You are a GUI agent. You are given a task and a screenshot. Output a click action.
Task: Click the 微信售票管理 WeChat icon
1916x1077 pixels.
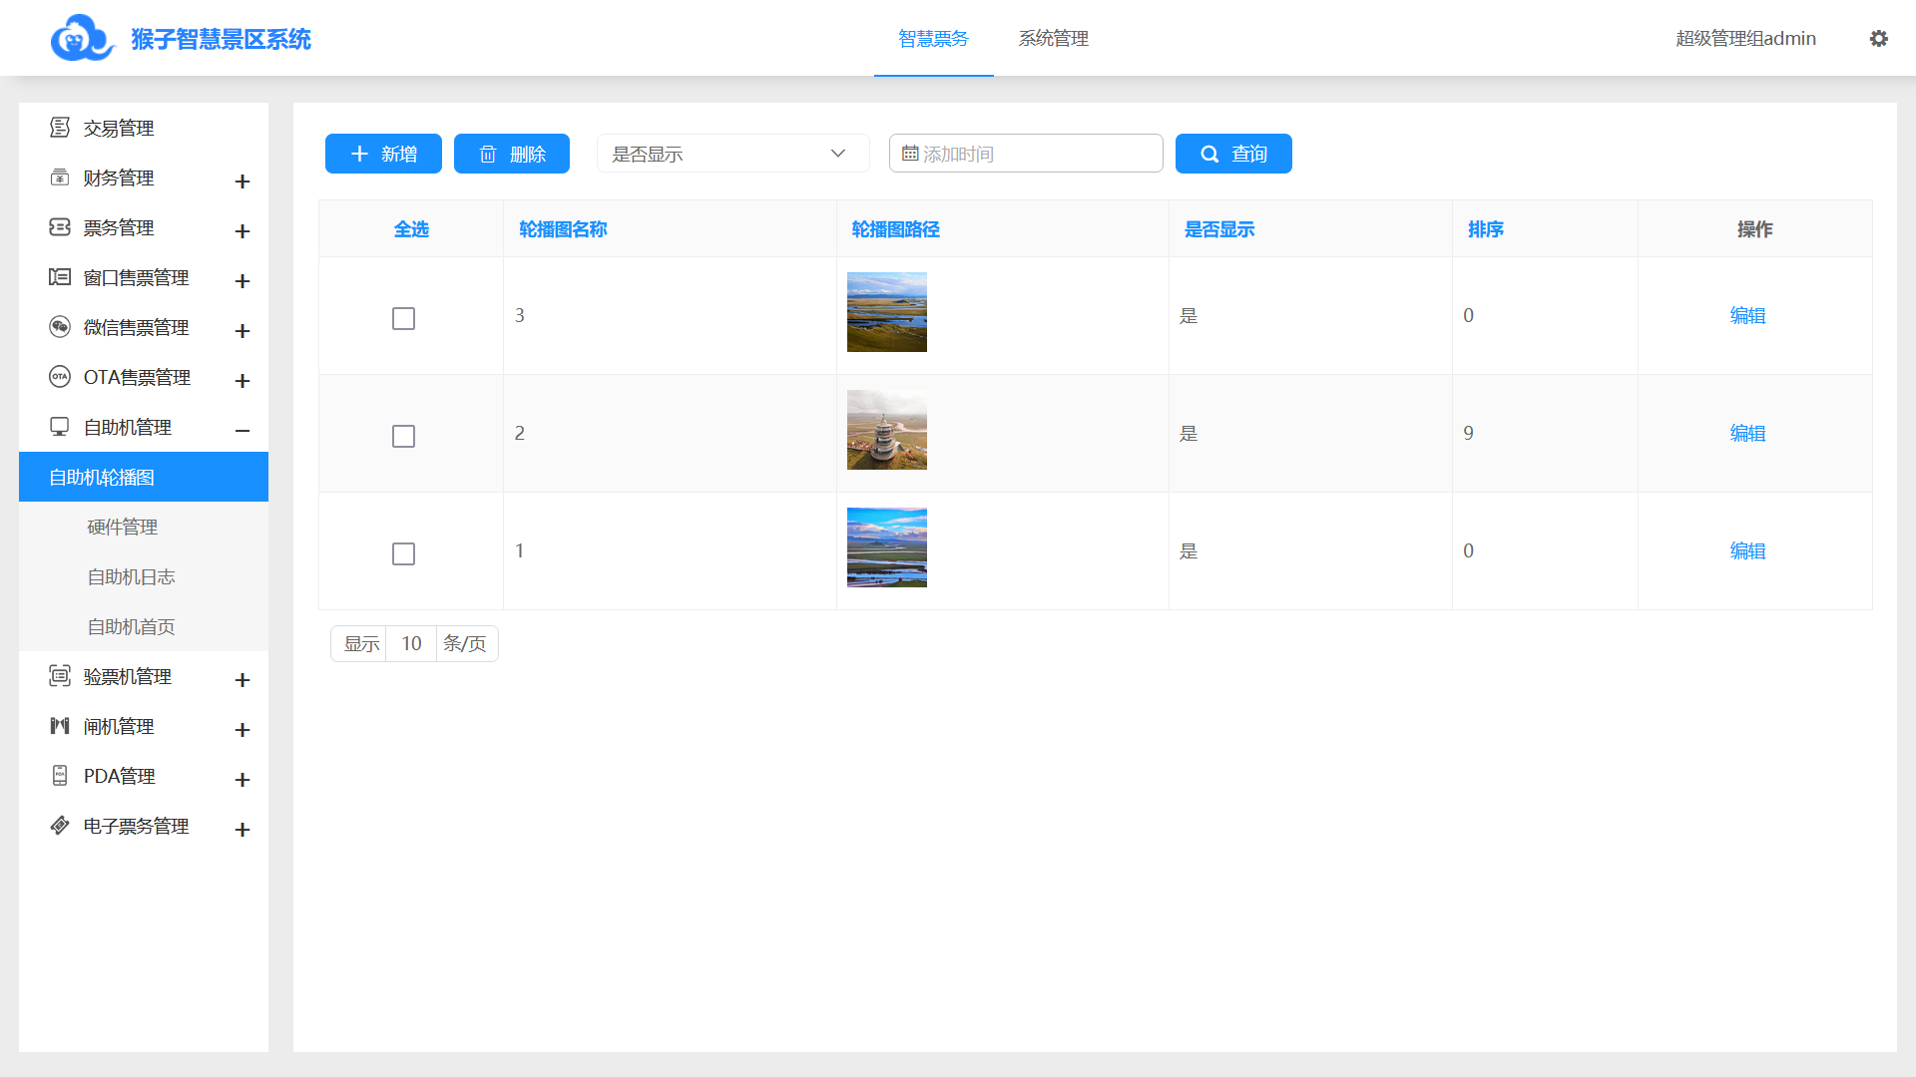pos(60,327)
